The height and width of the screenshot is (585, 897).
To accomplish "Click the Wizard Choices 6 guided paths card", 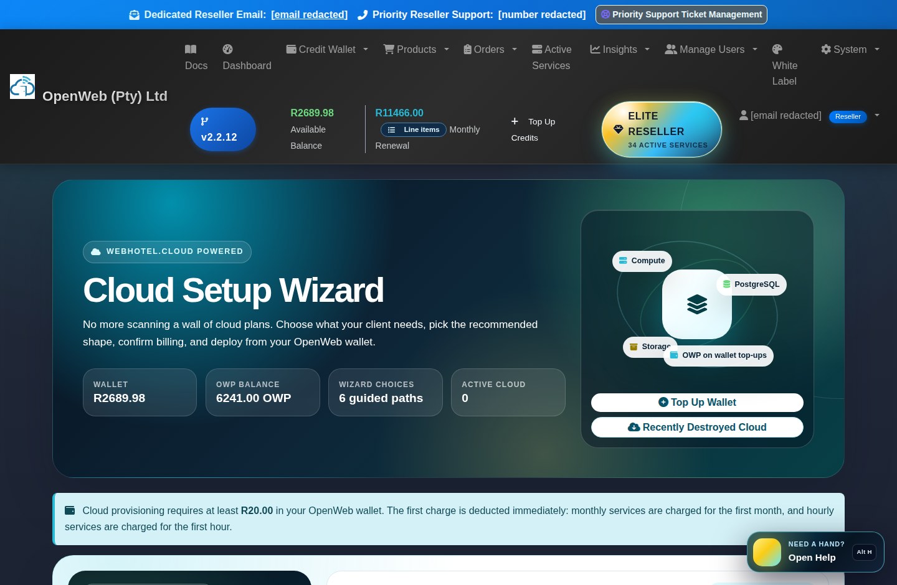I will pyautogui.click(x=385, y=392).
